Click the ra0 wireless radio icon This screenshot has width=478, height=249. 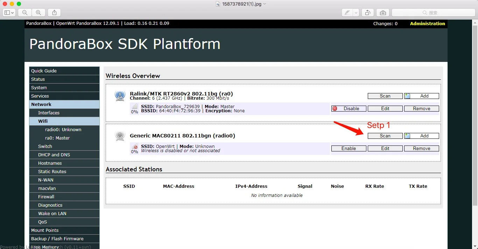120,95
